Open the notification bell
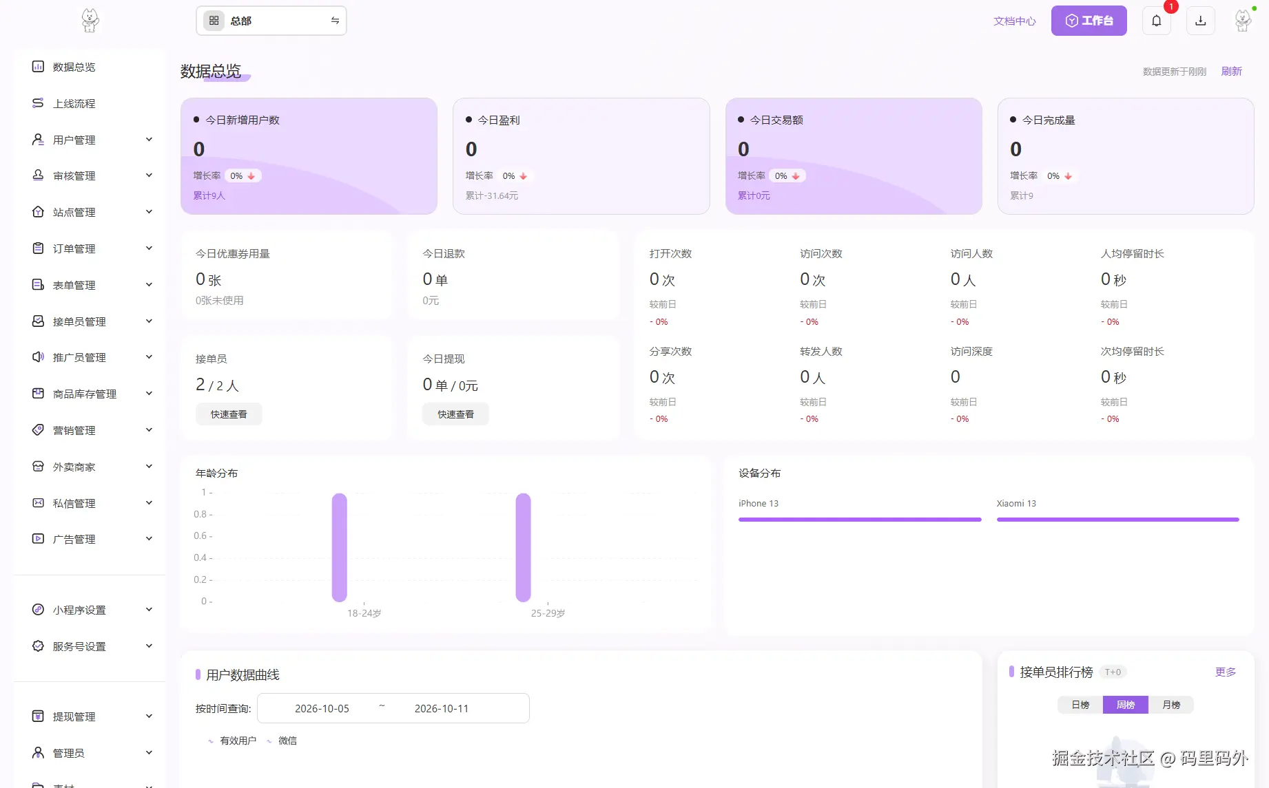Image resolution: width=1269 pixels, height=788 pixels. pyautogui.click(x=1157, y=21)
